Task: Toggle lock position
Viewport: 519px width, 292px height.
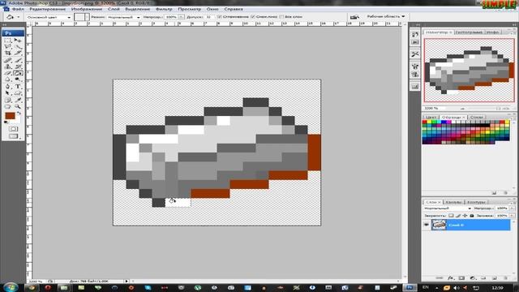Action: tap(465, 216)
